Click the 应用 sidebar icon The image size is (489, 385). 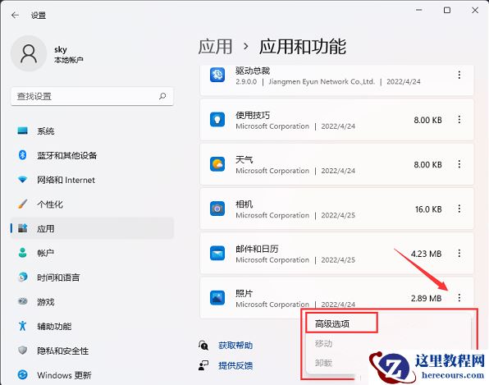[22, 228]
